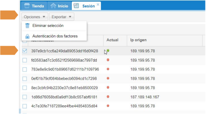
Task: Close the Sesión tab
Action: [x=98, y=5]
